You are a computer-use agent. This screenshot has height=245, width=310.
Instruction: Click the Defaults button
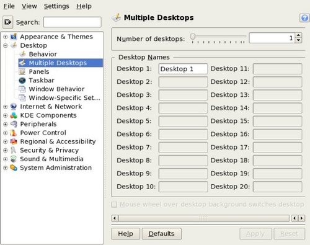pos(162,234)
